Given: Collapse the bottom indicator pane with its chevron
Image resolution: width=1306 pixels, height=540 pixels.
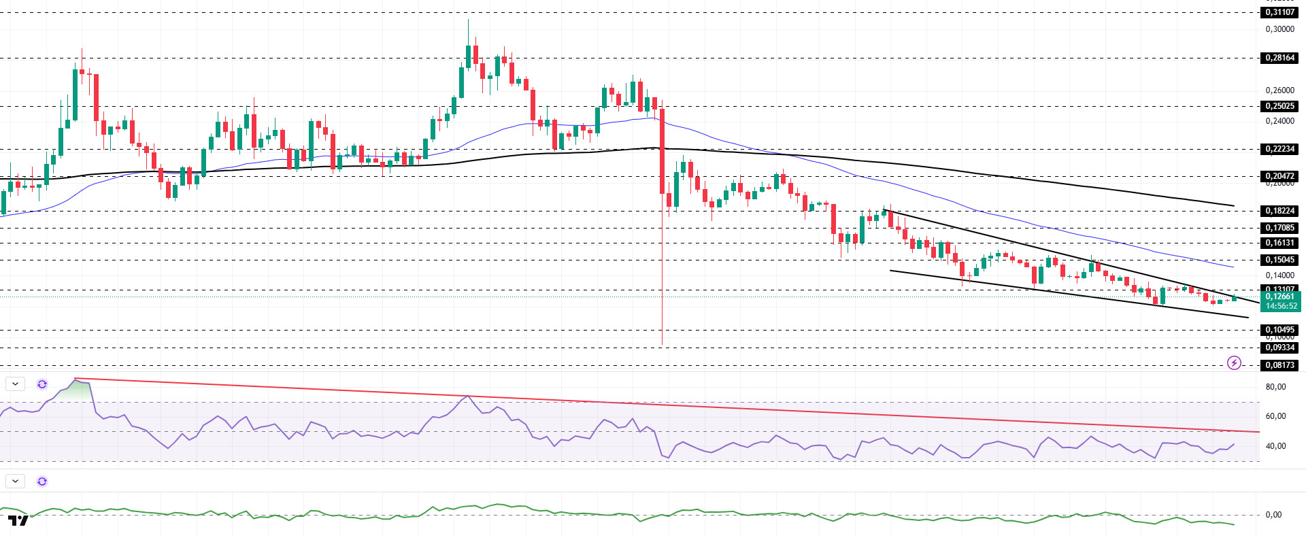Looking at the screenshot, I should pos(15,482).
